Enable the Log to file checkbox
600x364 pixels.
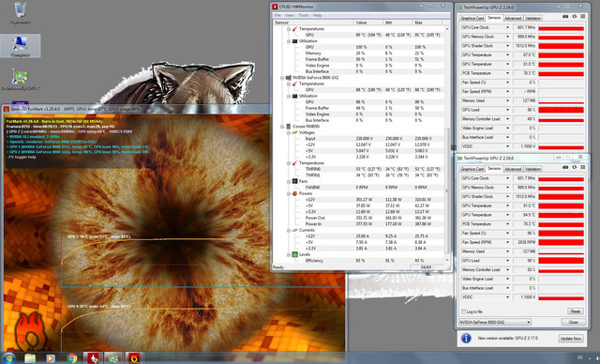point(464,311)
